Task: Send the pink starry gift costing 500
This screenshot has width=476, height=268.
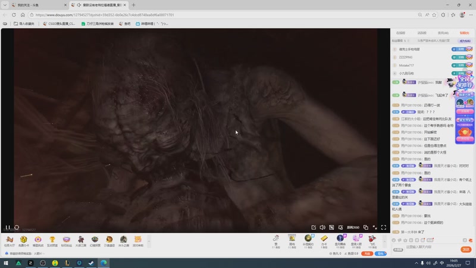Action: tap(356, 242)
